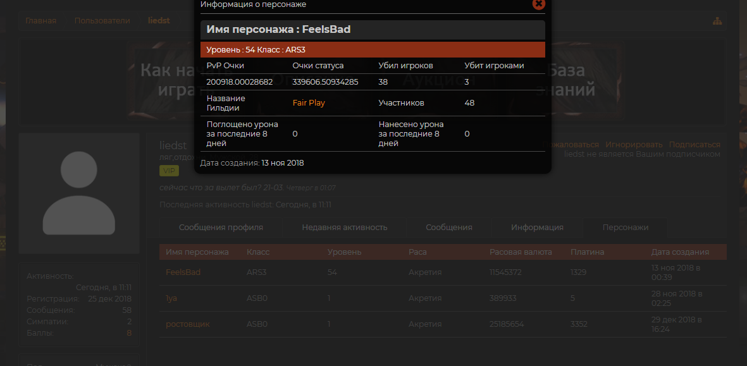
Task: Open the FeelsBad character link in the table
Action: [x=183, y=272]
